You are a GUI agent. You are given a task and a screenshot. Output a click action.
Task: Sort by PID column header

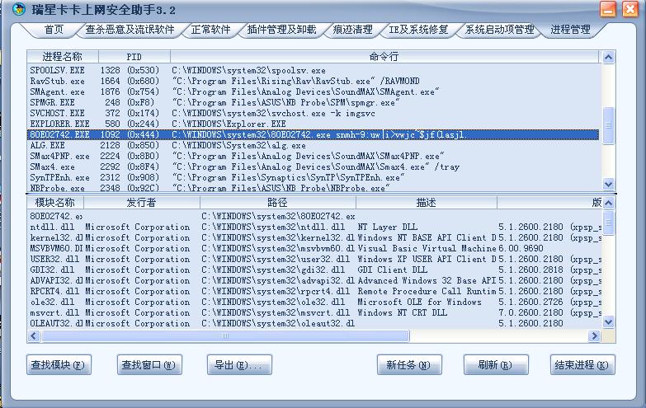point(134,57)
